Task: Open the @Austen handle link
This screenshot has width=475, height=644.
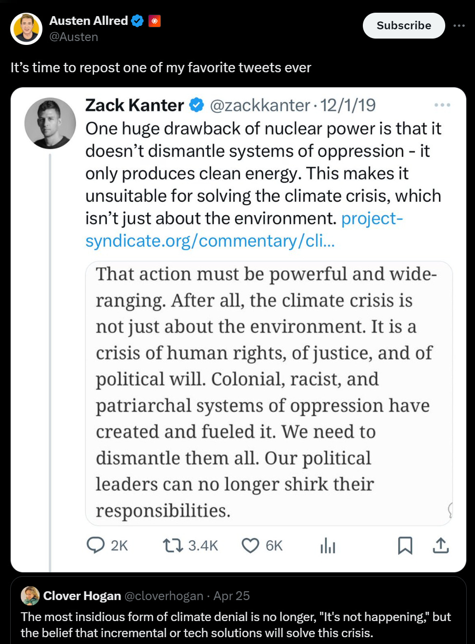Action: (x=74, y=37)
